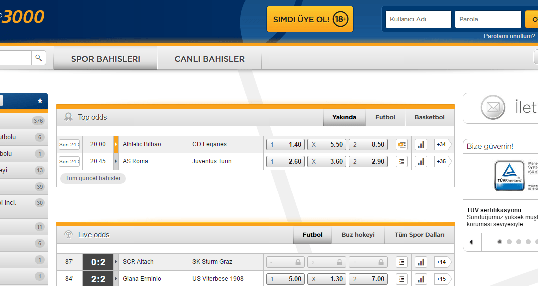
Task: Click the TÜV Rheinland certificate logo
Action: coord(509,176)
